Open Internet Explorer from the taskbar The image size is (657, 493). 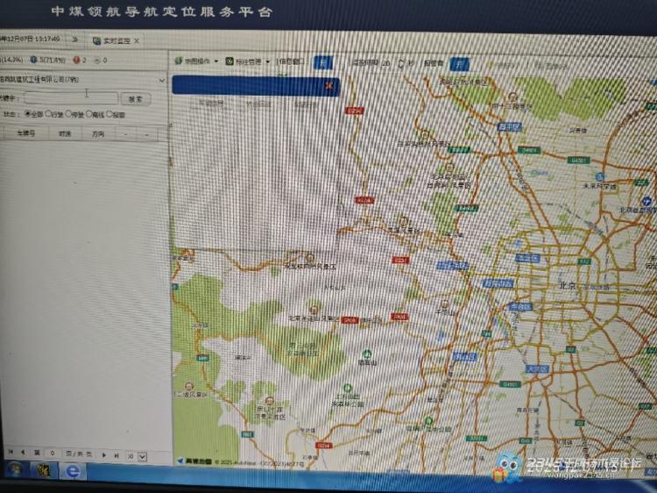coord(74,472)
